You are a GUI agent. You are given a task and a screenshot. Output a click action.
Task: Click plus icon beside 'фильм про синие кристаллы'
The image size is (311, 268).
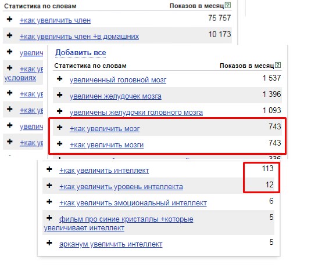click(49, 218)
